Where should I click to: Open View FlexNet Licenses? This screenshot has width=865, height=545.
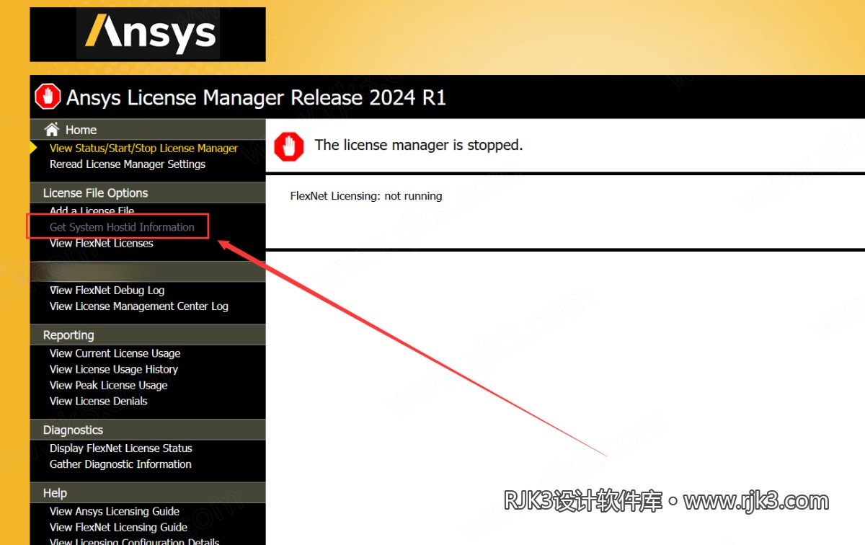click(x=101, y=244)
